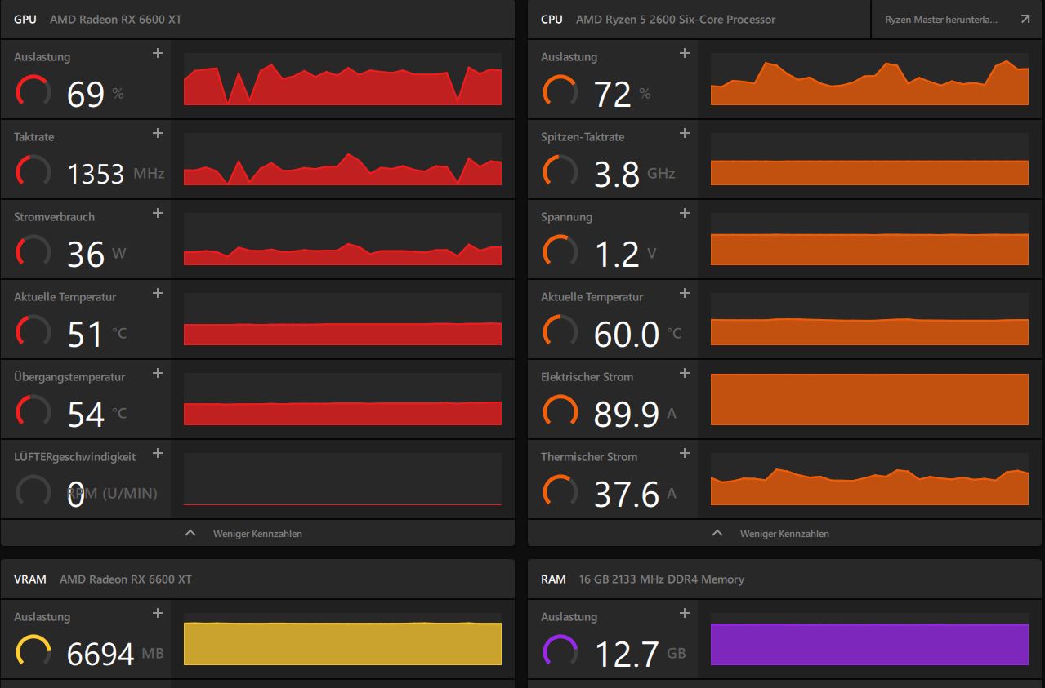
Task: Click the plus icon beside GPU Taktrate
Action: (x=158, y=134)
